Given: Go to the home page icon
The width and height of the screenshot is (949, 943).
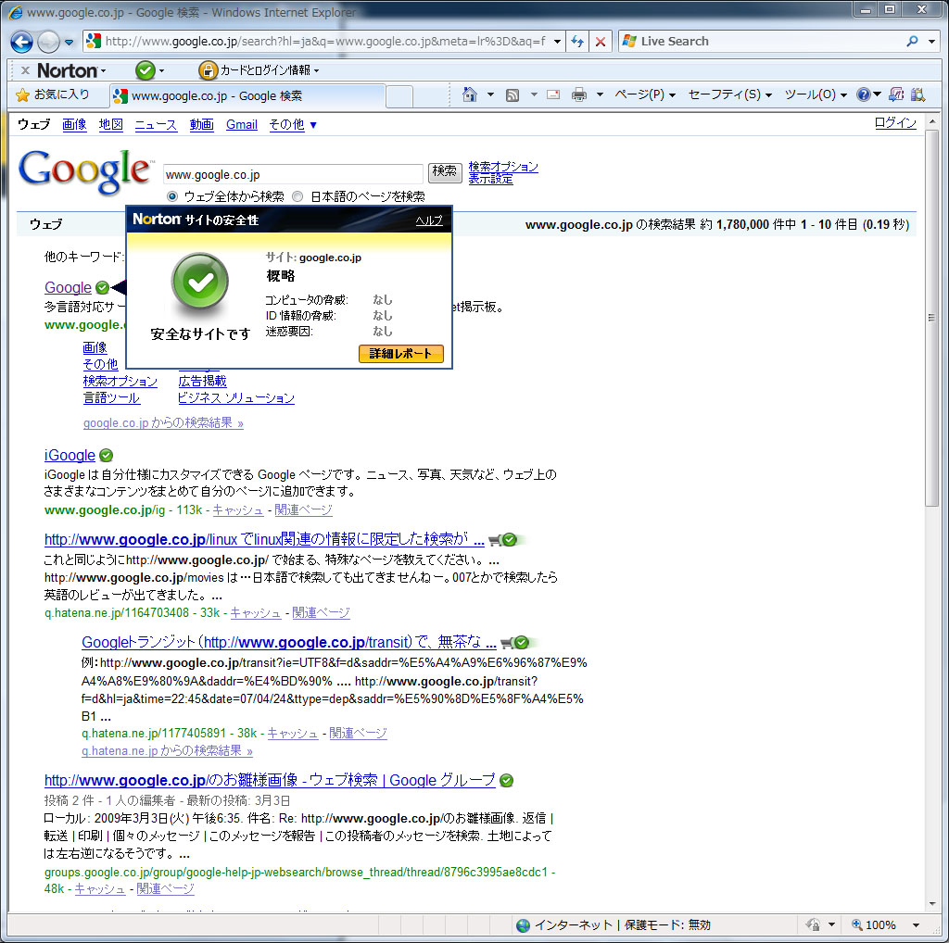Looking at the screenshot, I should pos(470,94).
